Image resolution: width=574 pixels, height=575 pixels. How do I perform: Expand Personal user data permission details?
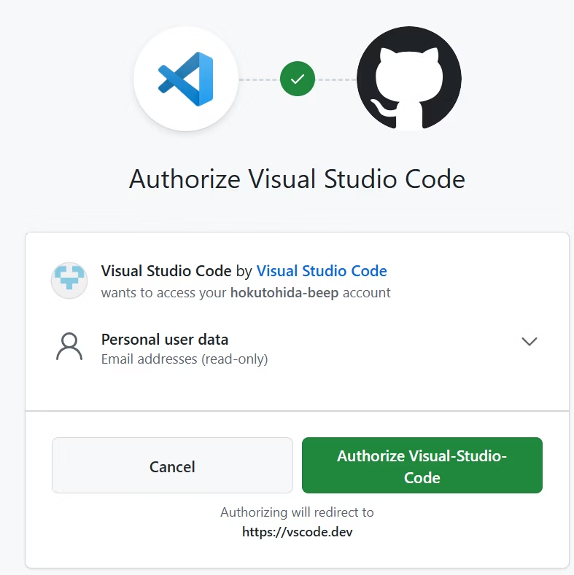(x=530, y=341)
